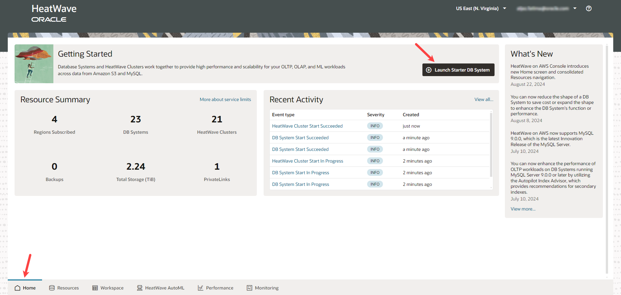Open the Workspace tab
Viewport: 621px width, 295px height.
pos(108,288)
